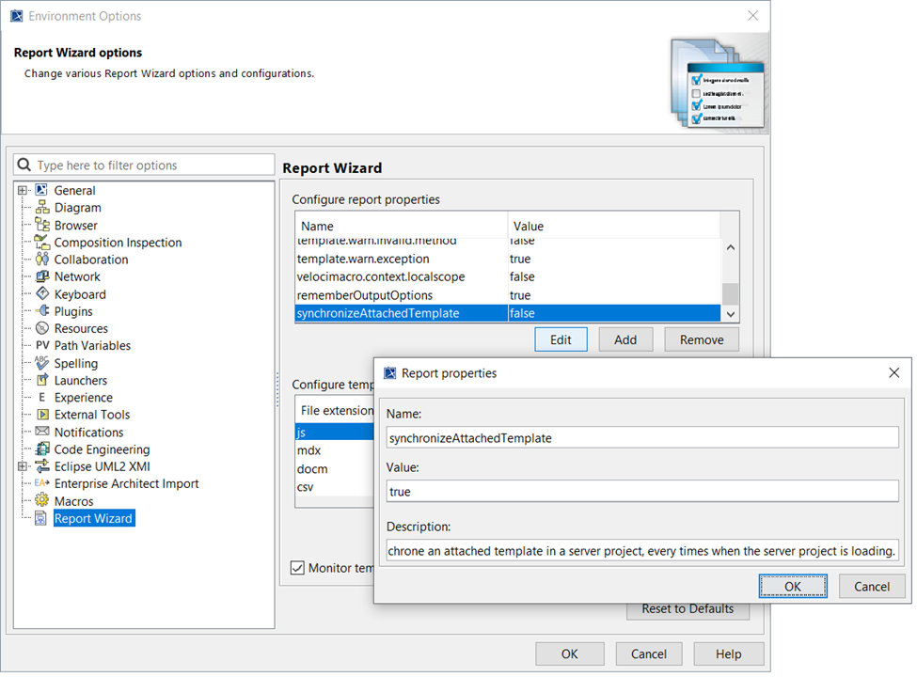This screenshot has height=677, width=917.
Task: Click the Path Variables PV icon
Action: (x=42, y=345)
